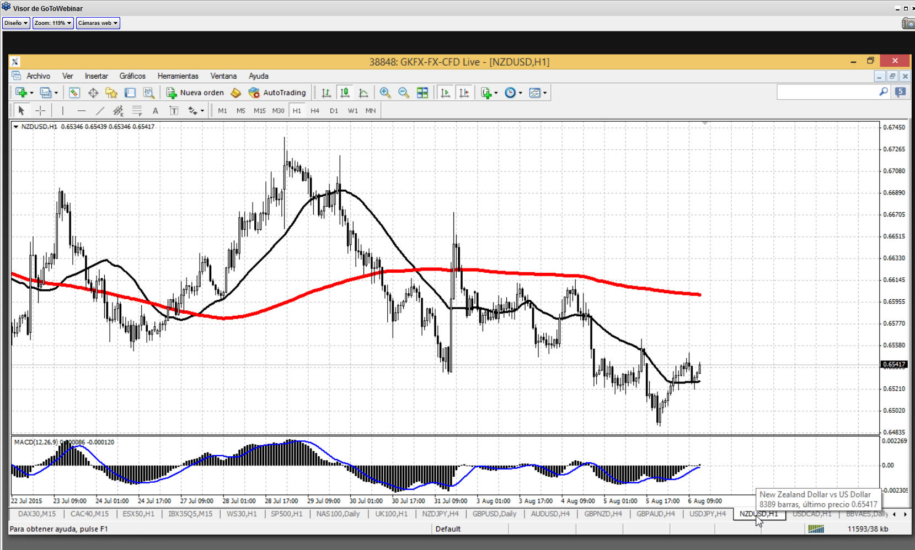Expand the new chart dropdown arrow

(x=31, y=93)
